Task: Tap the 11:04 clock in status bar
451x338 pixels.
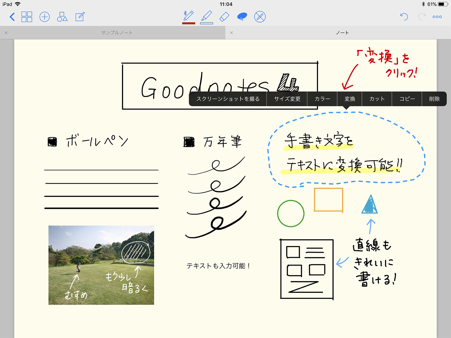Action: 226,4
